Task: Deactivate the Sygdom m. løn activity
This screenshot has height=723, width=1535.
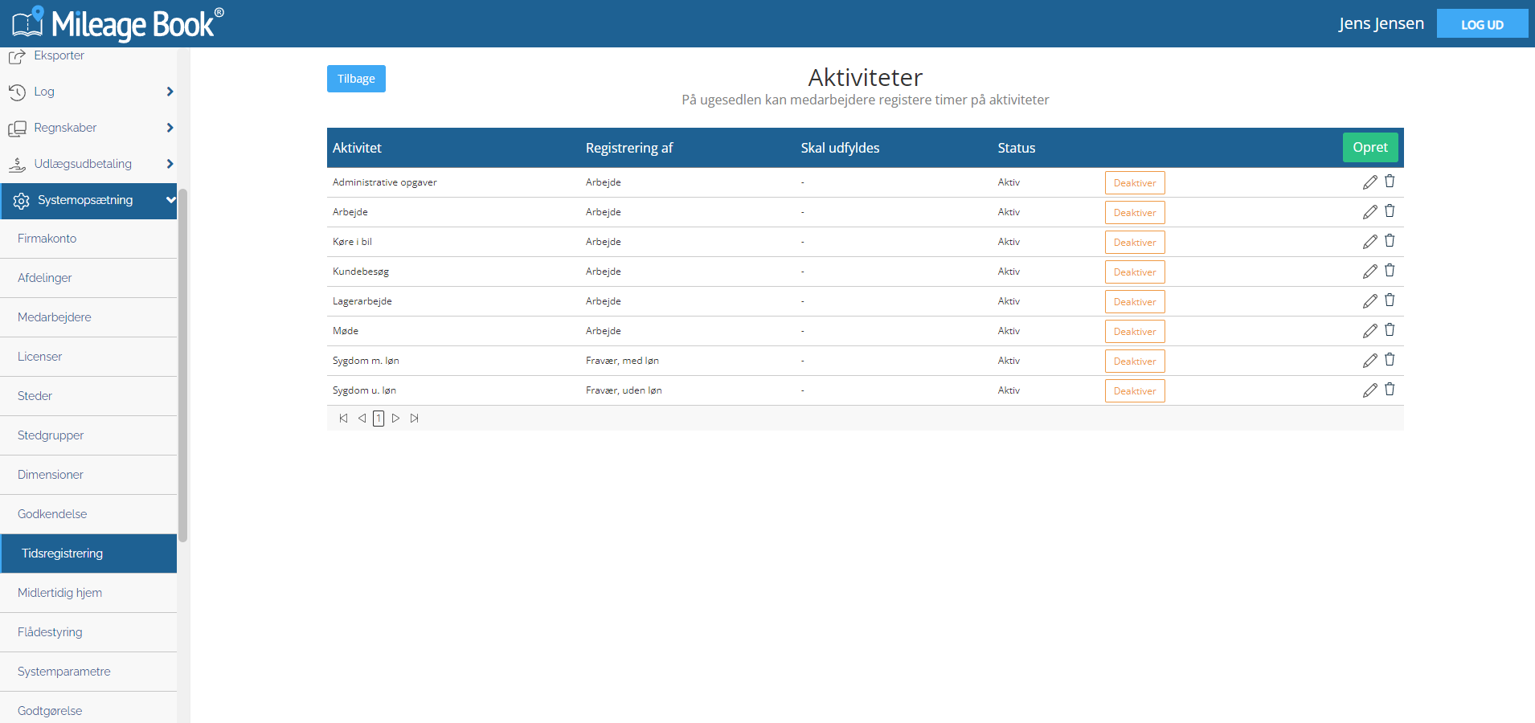Action: click(x=1135, y=361)
